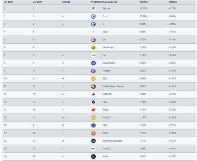Click the Ruby gem logo icon
The image size is (197, 161).
[94, 110]
